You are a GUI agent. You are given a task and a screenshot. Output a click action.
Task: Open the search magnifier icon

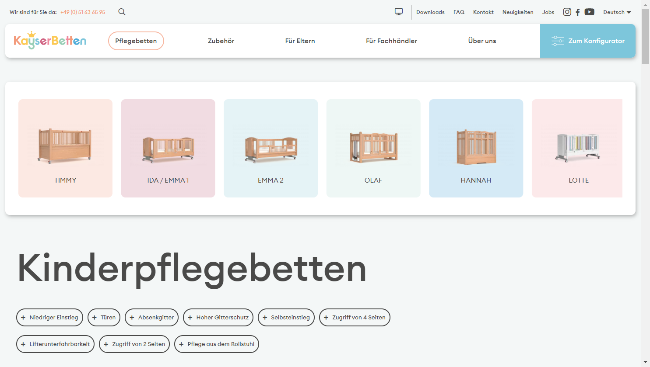click(122, 12)
